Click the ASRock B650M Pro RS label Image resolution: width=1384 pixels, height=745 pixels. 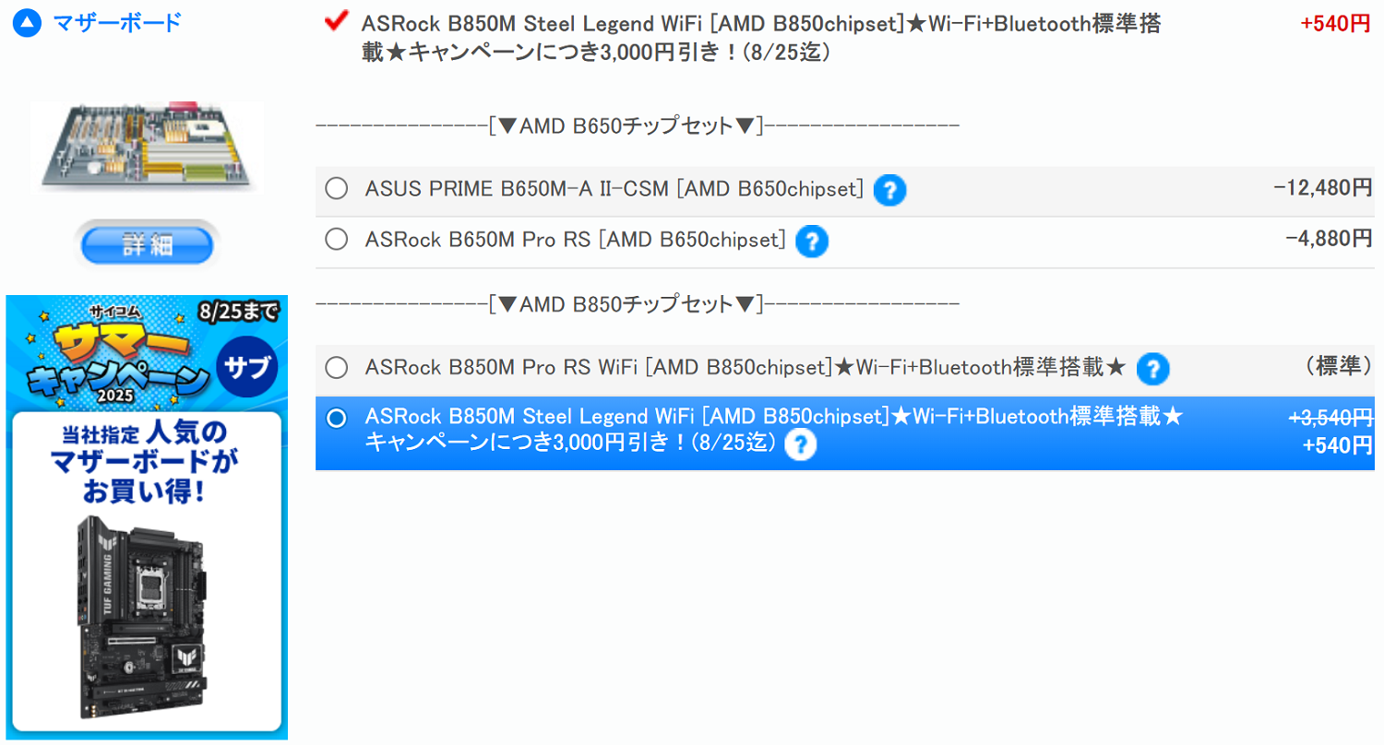[576, 240]
